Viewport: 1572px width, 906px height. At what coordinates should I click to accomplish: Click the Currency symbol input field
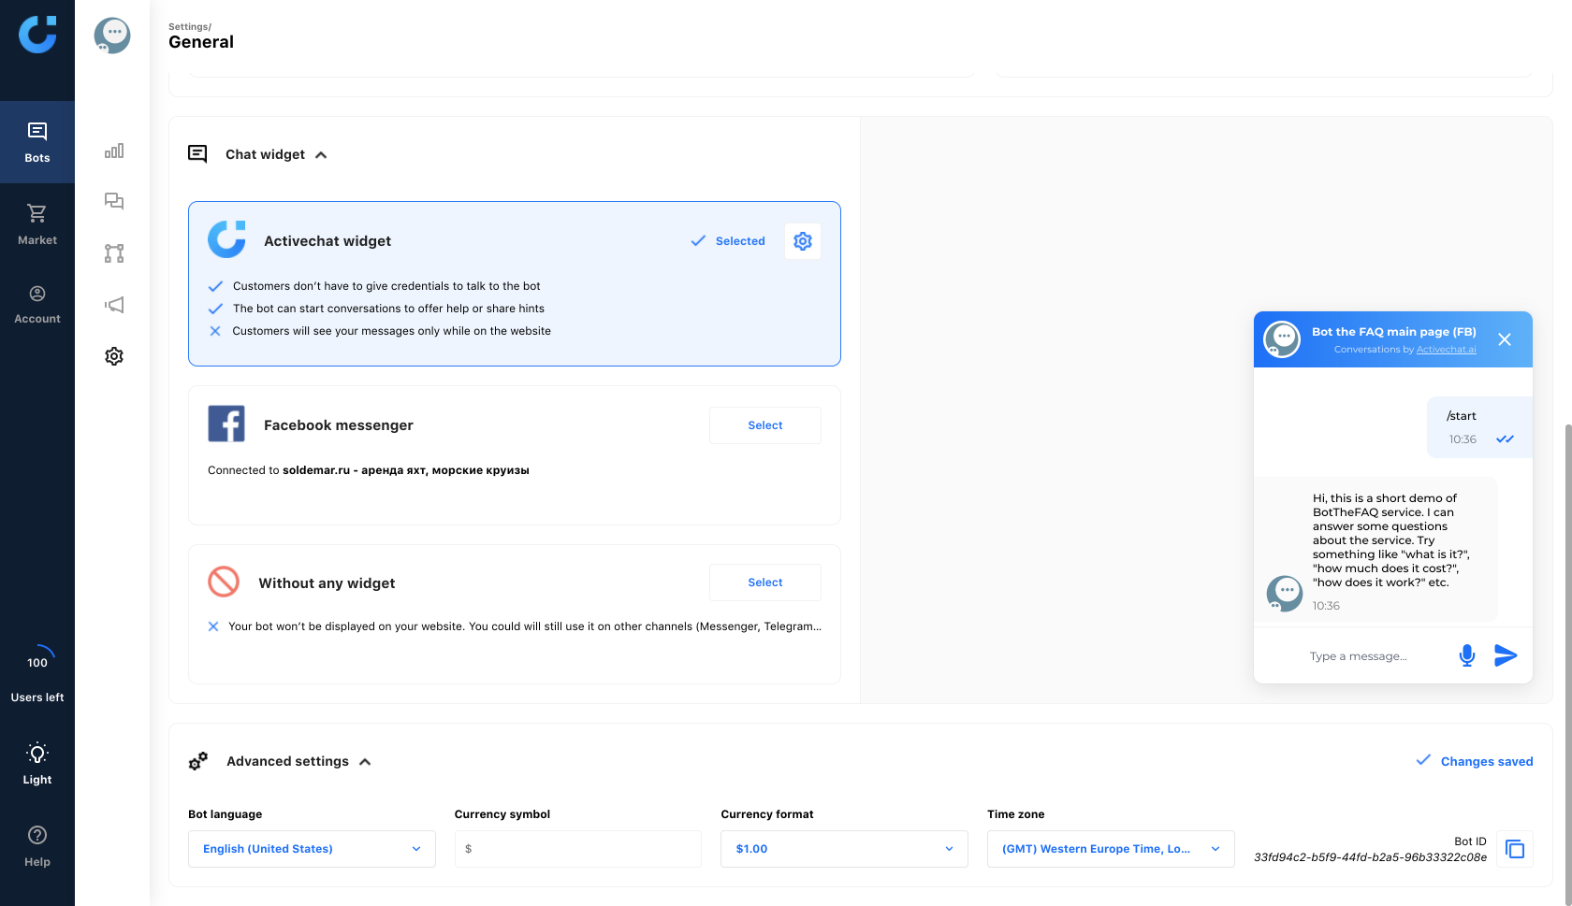577,849
